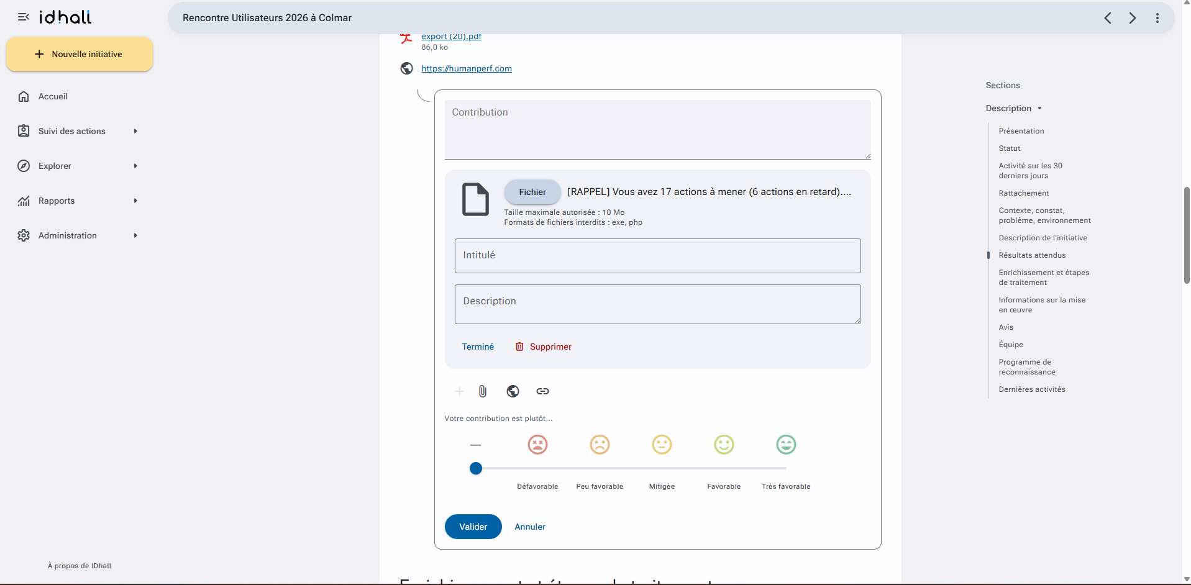The width and height of the screenshot is (1191, 585).
Task: Click the page vertical scrollbar thumb
Action: click(x=1187, y=235)
